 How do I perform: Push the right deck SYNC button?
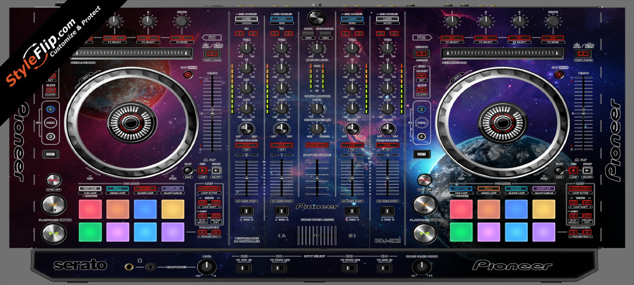pos(424,180)
